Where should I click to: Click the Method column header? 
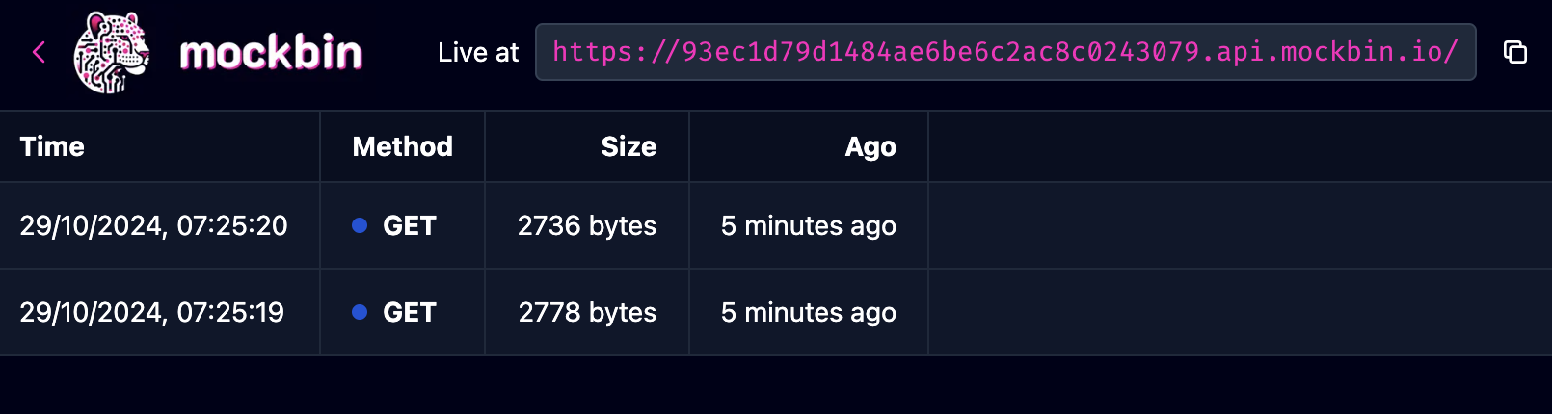point(402,146)
